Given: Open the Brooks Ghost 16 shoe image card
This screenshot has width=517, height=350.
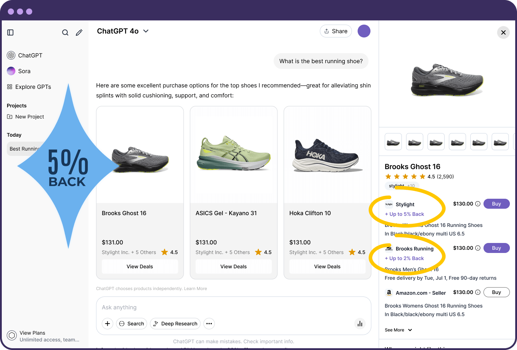Looking at the screenshot, I should click(140, 160).
